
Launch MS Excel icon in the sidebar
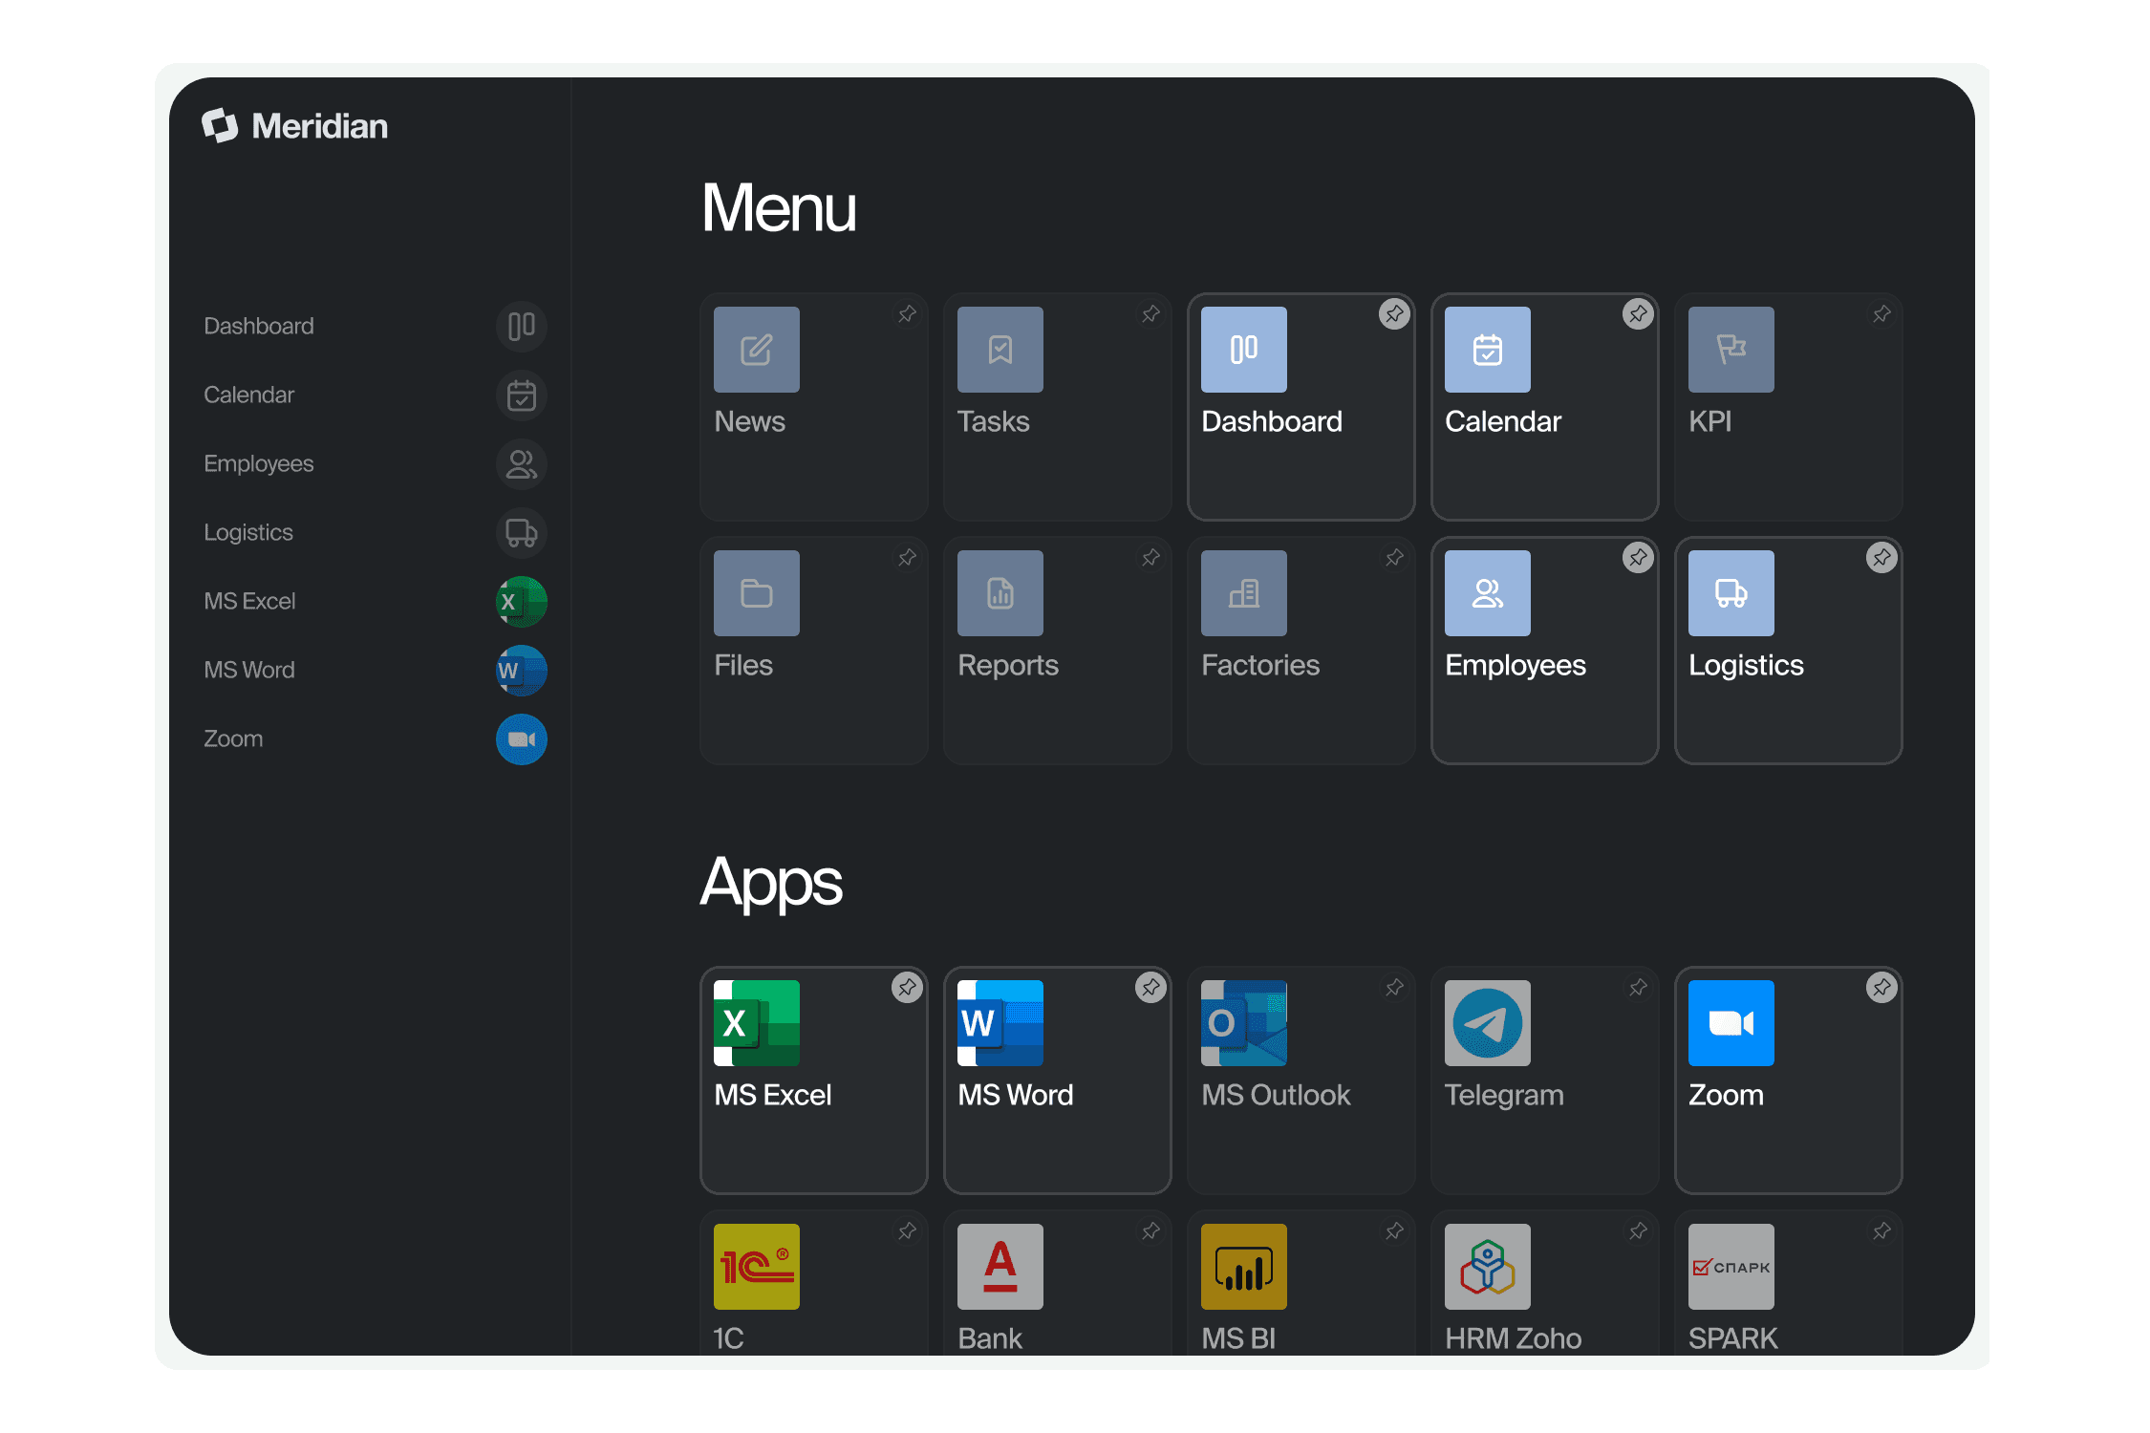pos(522,601)
